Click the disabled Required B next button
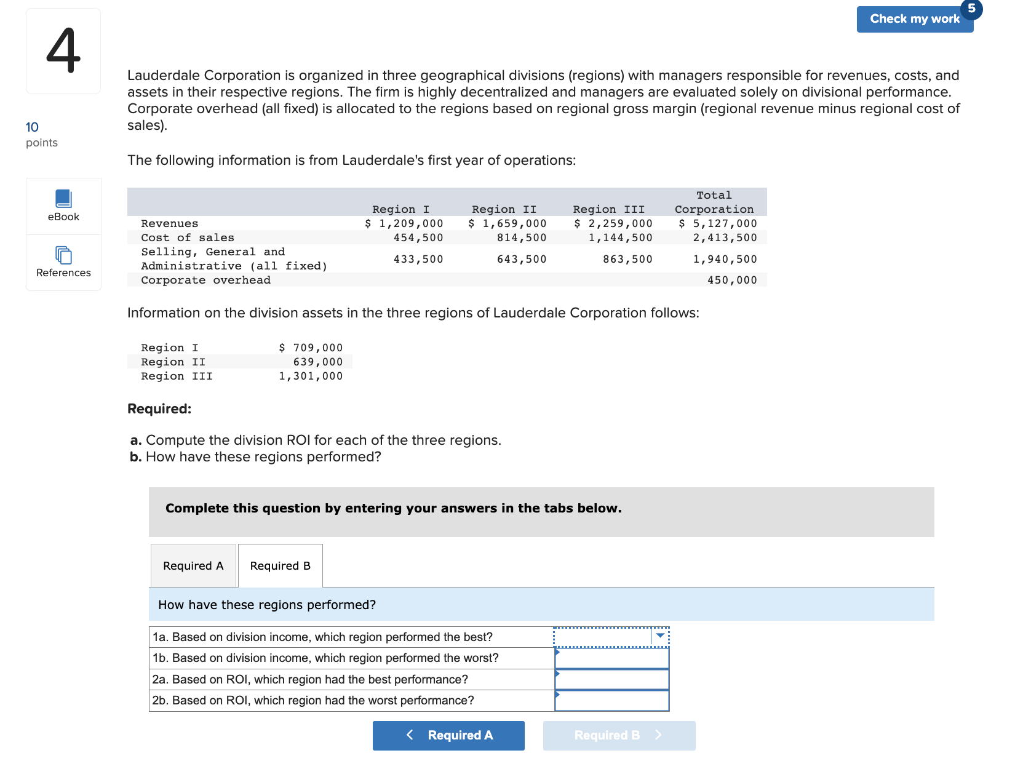This screenshot has height=769, width=1015. (619, 735)
